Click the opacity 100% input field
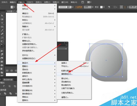 point(88,7)
